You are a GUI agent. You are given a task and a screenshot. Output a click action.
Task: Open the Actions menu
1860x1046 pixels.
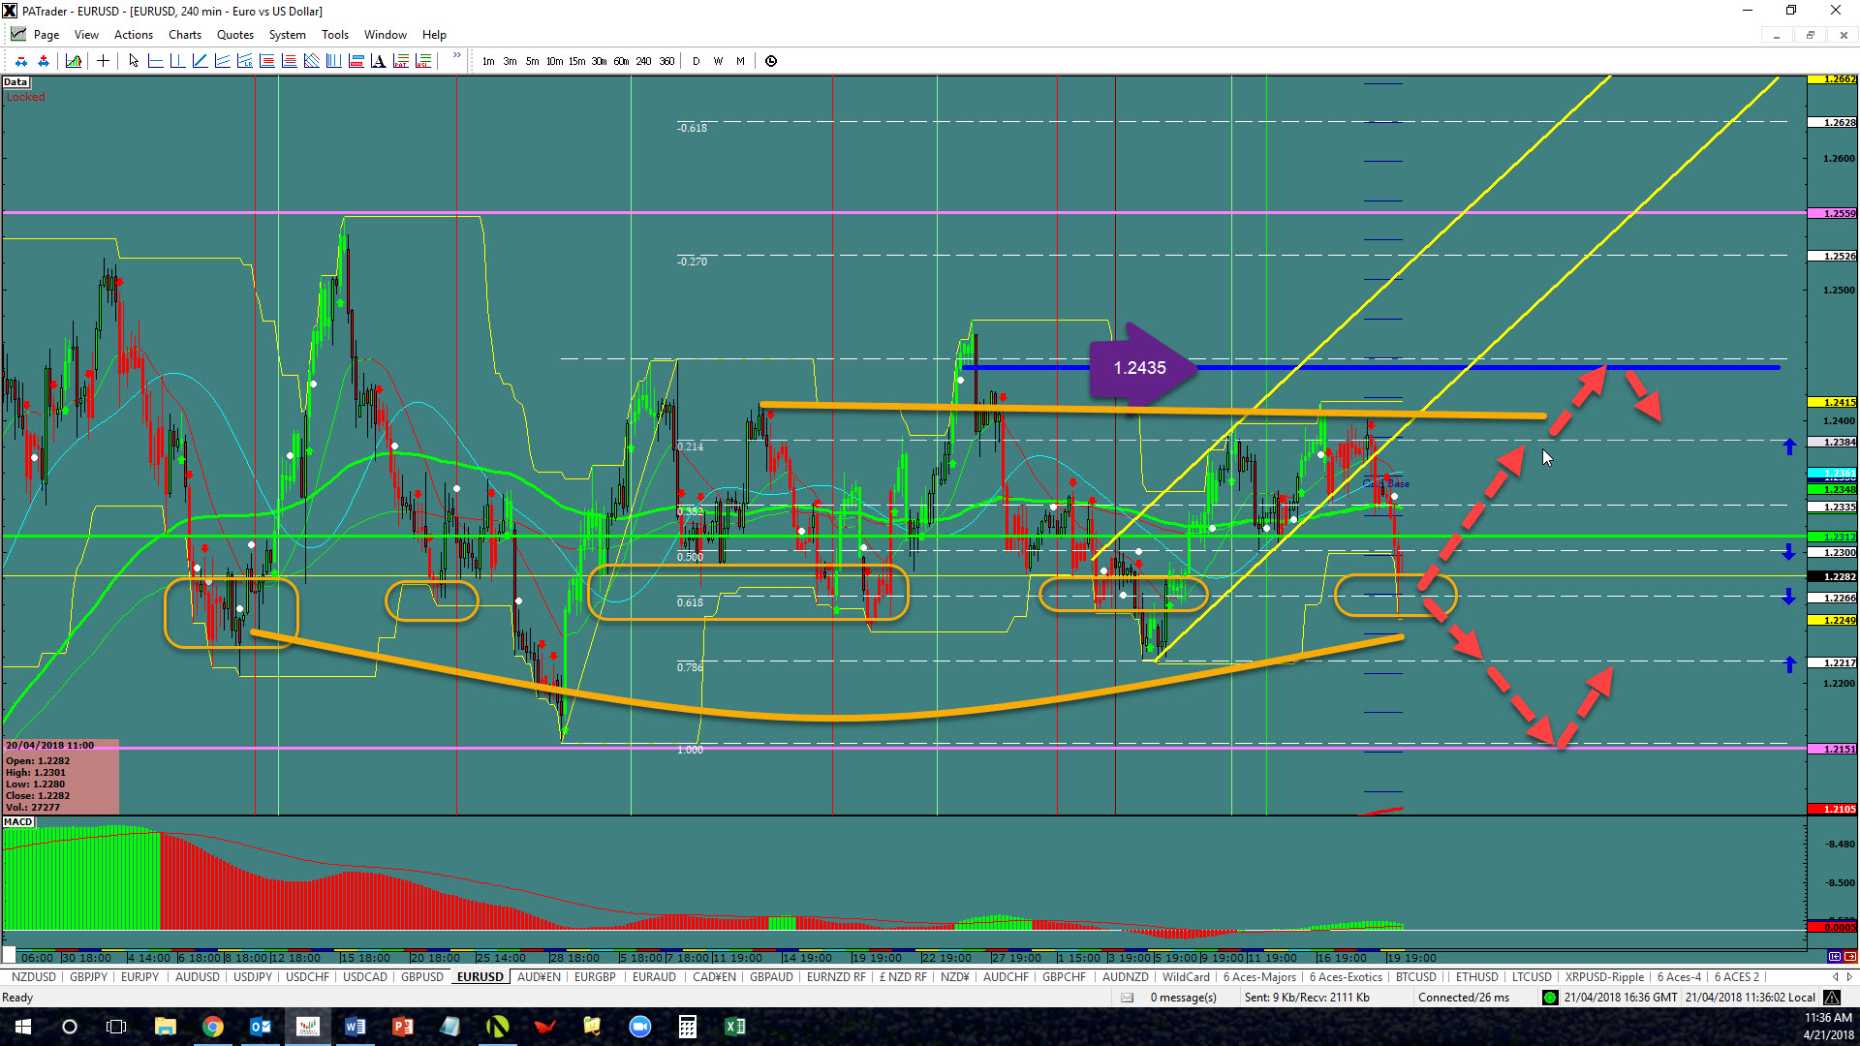click(134, 35)
